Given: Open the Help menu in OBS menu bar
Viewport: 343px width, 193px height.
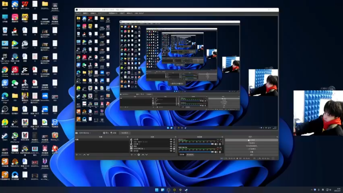Looking at the screenshot, I should coord(129,13).
